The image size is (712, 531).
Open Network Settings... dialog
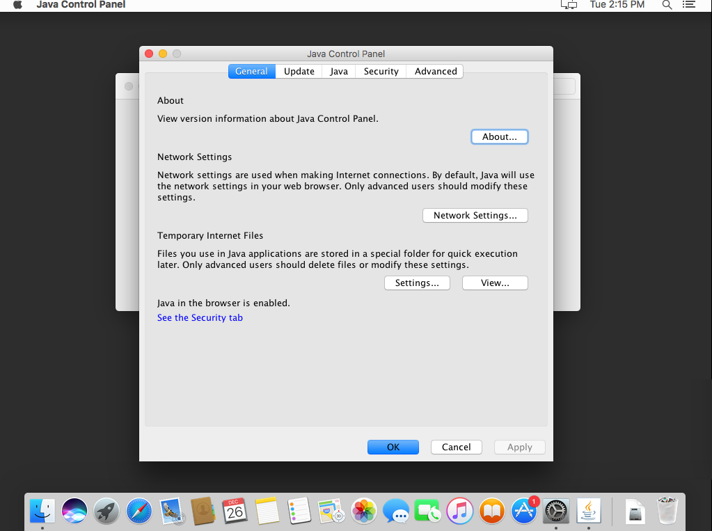pyautogui.click(x=475, y=215)
